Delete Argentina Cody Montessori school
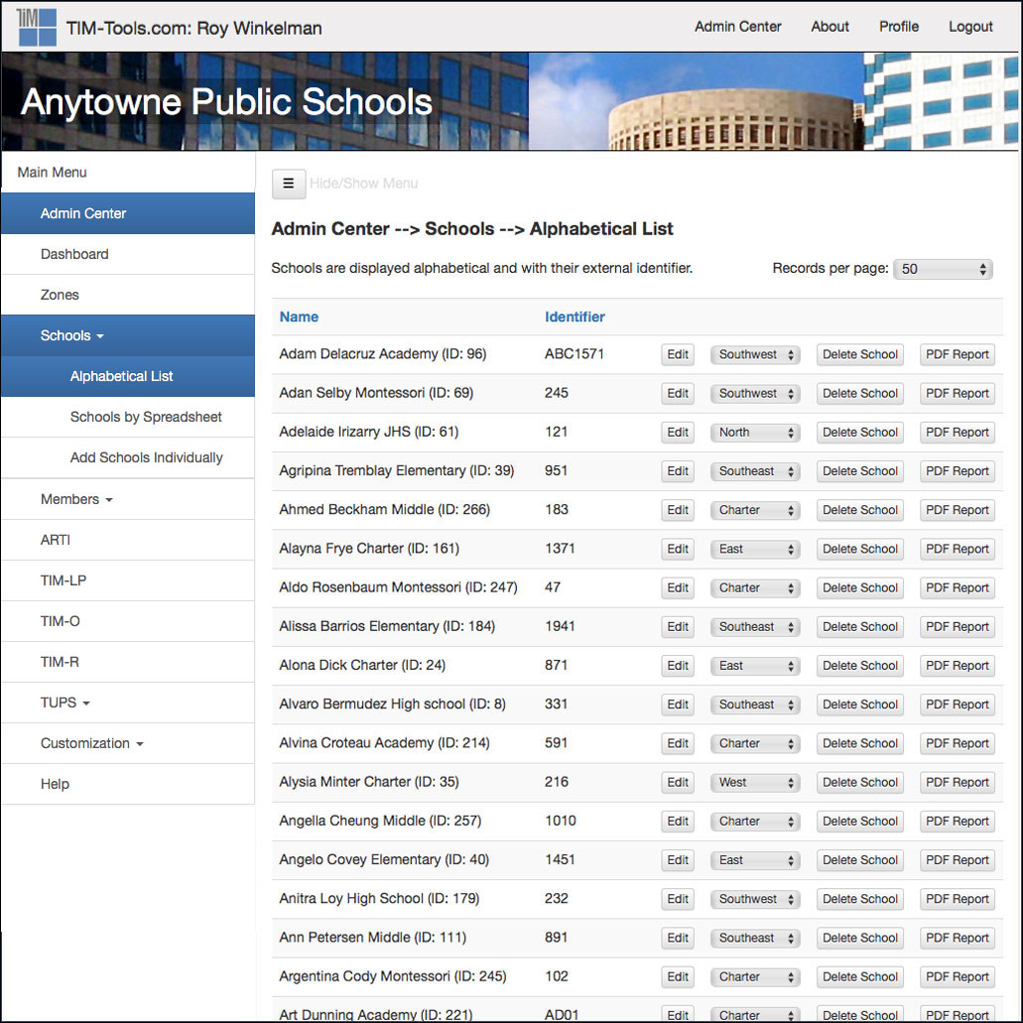Image resolution: width=1023 pixels, height=1023 pixels. point(860,976)
